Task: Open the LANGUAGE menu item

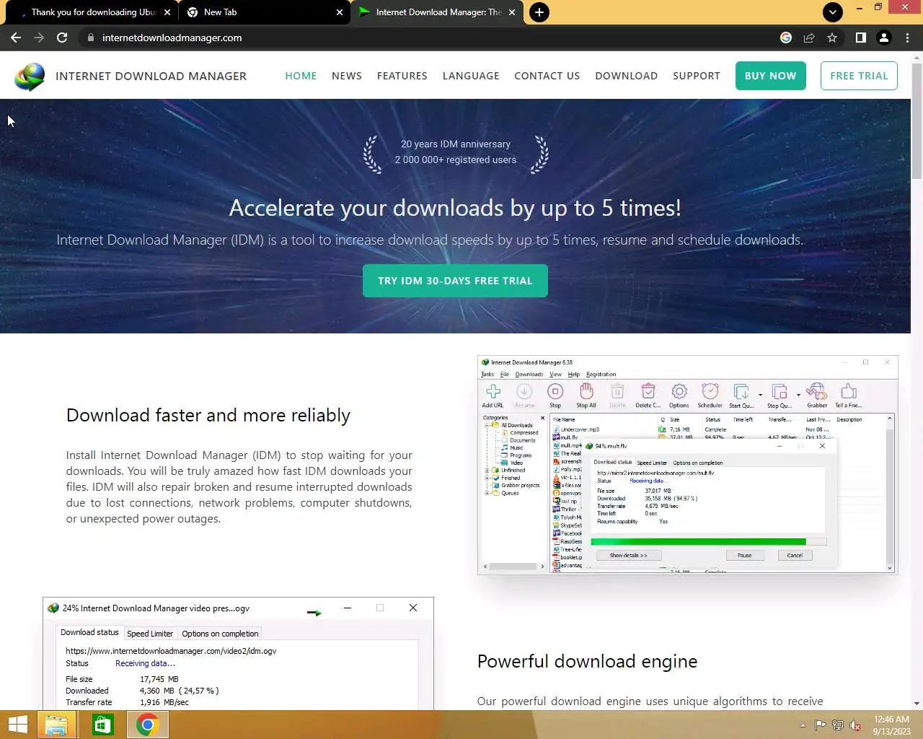Action: tap(471, 76)
